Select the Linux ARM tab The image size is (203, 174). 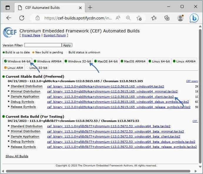(x=14, y=68)
